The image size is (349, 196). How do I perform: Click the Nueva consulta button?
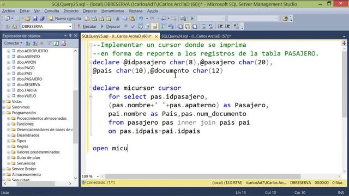tap(65, 19)
